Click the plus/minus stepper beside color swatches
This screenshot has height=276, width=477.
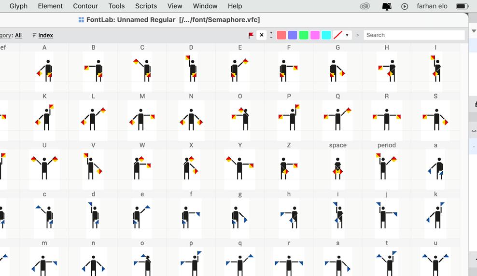click(271, 35)
